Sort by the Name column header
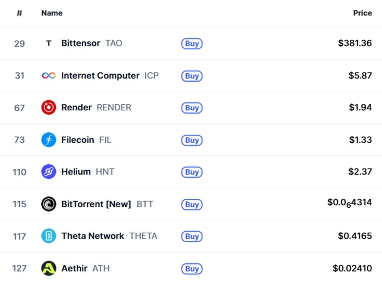 click(x=52, y=13)
